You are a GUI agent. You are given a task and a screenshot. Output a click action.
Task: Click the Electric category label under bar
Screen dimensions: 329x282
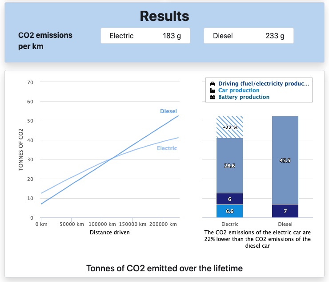click(229, 224)
